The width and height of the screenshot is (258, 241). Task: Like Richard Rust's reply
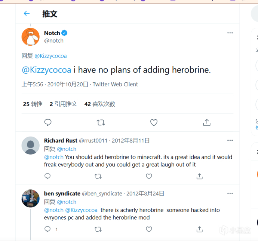point(149,176)
